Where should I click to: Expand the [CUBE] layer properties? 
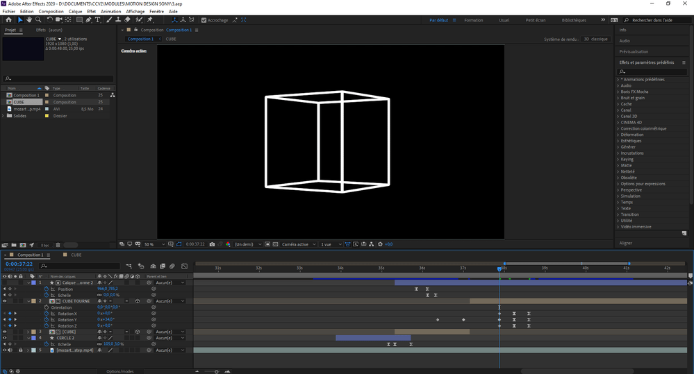pyautogui.click(x=28, y=332)
